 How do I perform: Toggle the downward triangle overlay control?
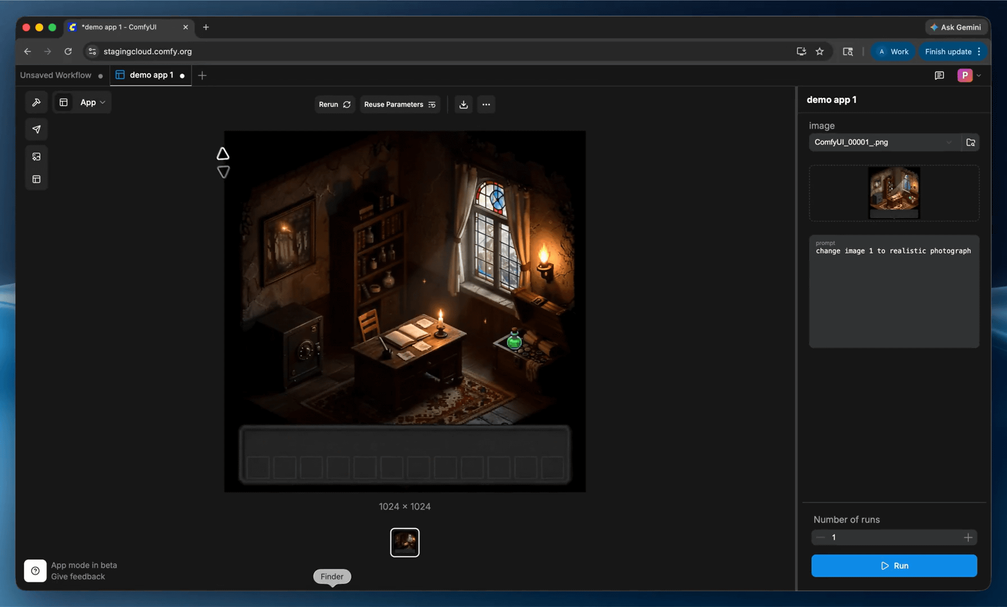click(223, 171)
